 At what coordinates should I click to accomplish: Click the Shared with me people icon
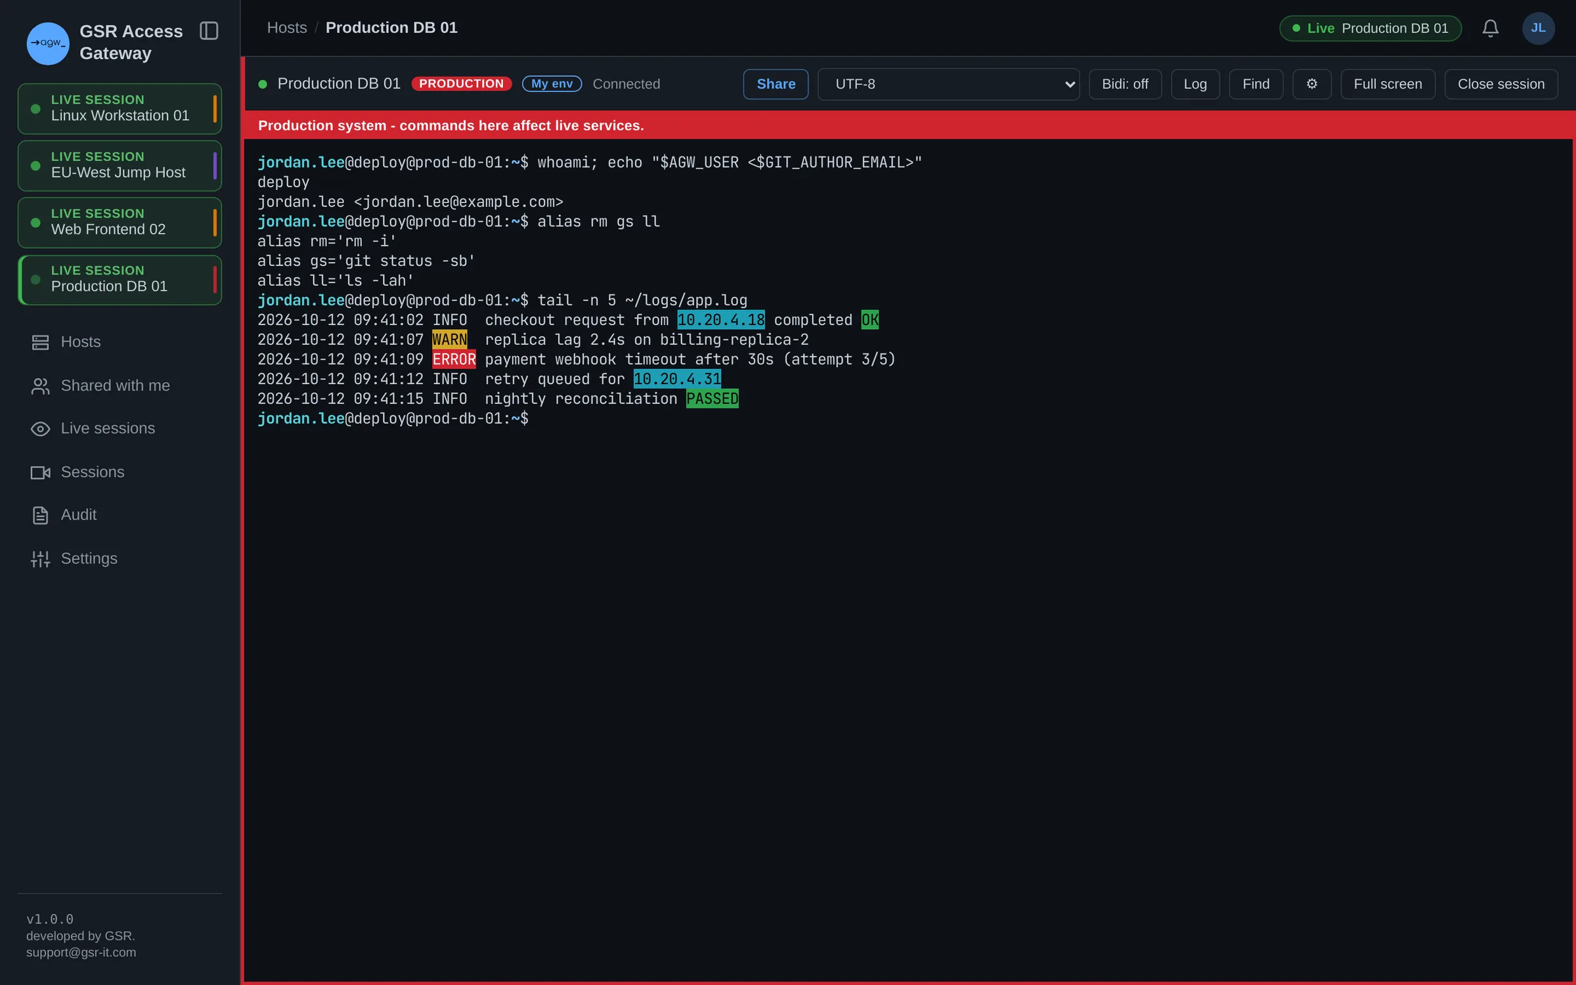coord(40,386)
